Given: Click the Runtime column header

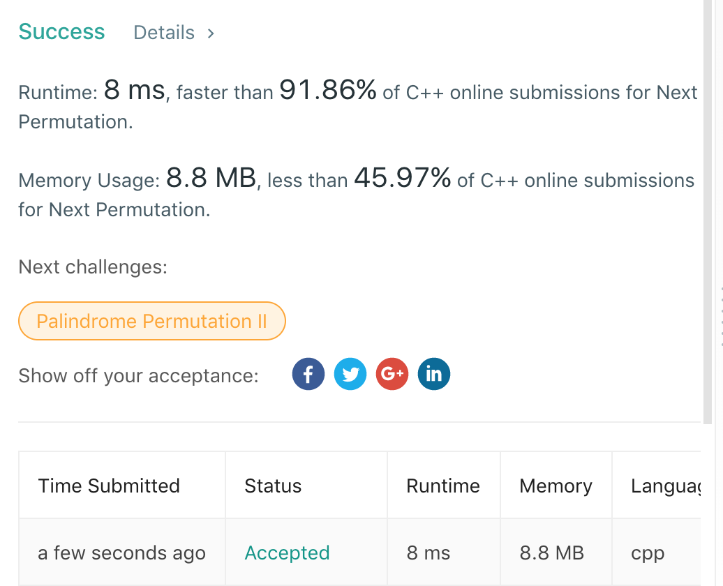Looking at the screenshot, I should [443, 486].
